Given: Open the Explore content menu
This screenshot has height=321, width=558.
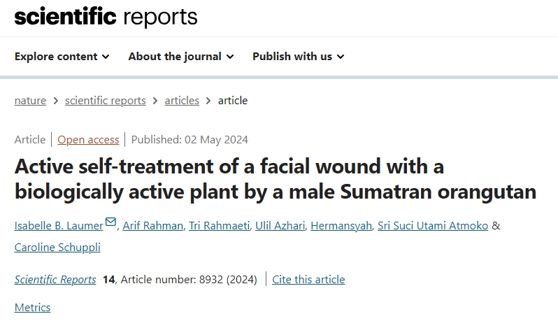Looking at the screenshot, I should tap(62, 57).
